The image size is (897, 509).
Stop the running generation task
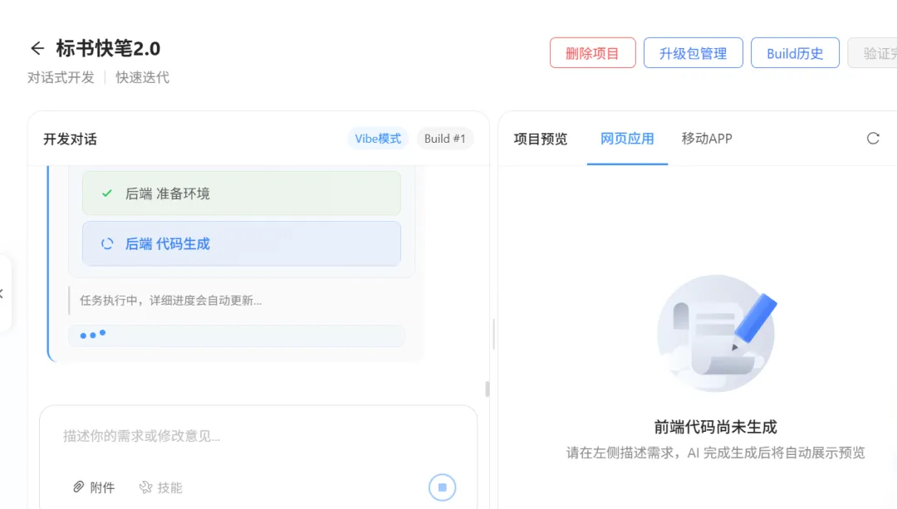pos(442,487)
